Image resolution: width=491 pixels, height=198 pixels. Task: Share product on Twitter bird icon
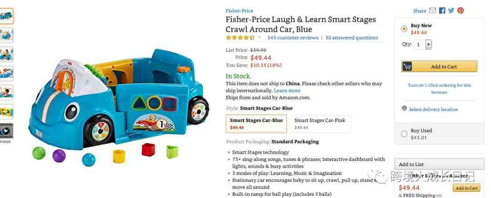click(451, 10)
